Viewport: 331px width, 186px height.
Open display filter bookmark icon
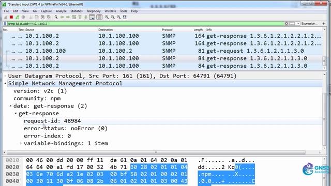pyautogui.click(x=5, y=24)
